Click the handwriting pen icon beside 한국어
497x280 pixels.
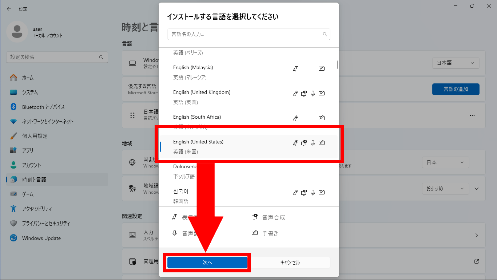(322, 192)
